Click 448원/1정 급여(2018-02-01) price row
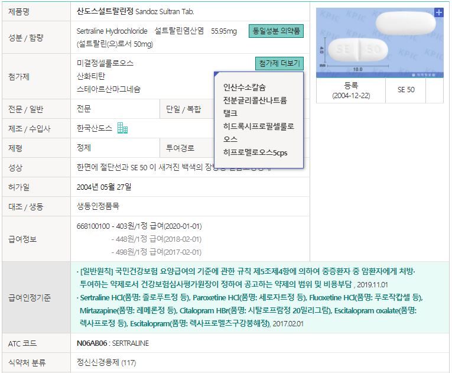Screen dimensions: 452x373 pyautogui.click(x=156, y=239)
